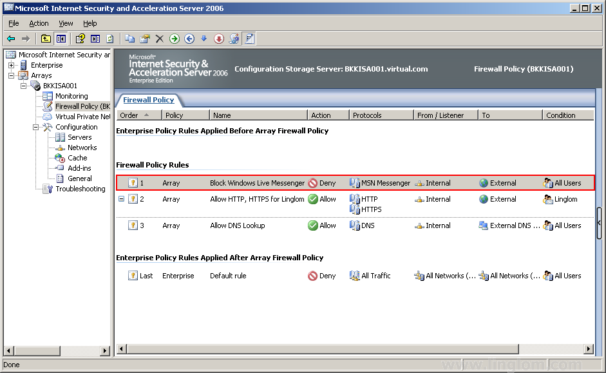Click the Deny icon on rule 1

click(x=313, y=183)
